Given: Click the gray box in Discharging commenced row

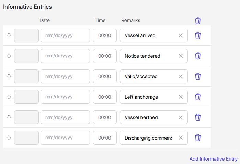Looking at the screenshot, I should (x=26, y=138).
